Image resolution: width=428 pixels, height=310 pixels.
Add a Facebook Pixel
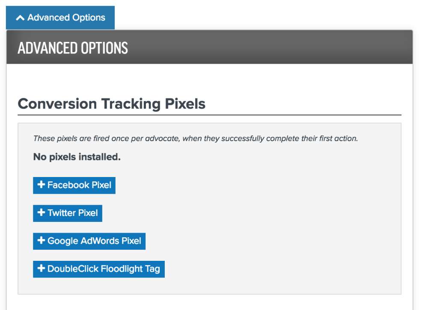pos(74,185)
